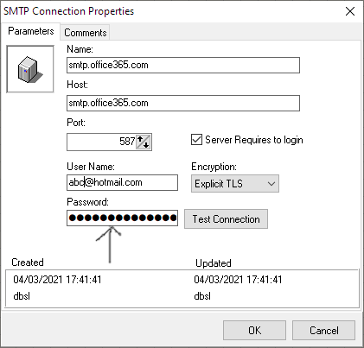Image resolution: width=364 pixels, height=348 pixels.
Task: Click the Updated timestamp text
Action: point(238,280)
